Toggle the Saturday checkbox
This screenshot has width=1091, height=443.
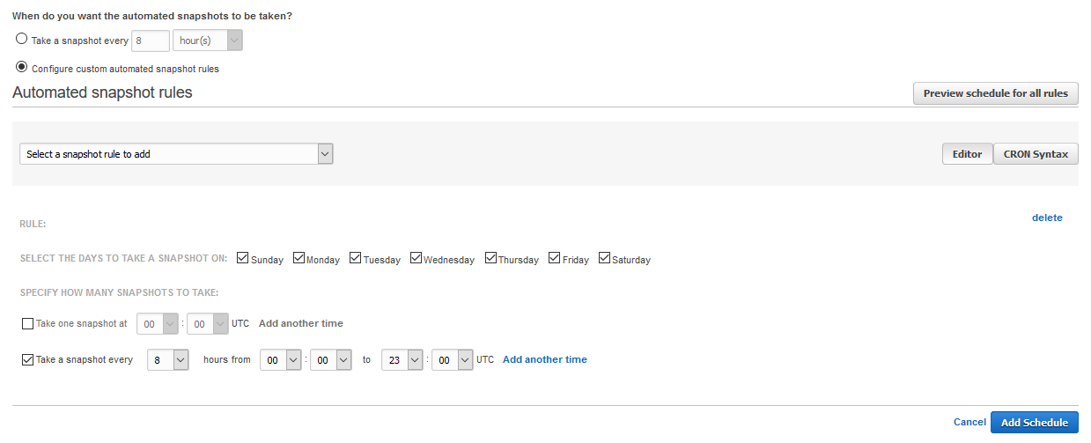[605, 258]
